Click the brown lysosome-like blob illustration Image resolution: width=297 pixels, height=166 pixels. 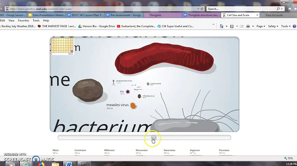point(88,90)
